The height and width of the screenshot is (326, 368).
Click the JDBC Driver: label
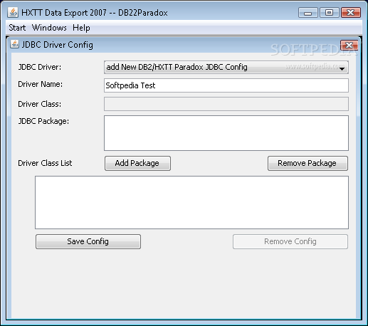(x=40, y=67)
